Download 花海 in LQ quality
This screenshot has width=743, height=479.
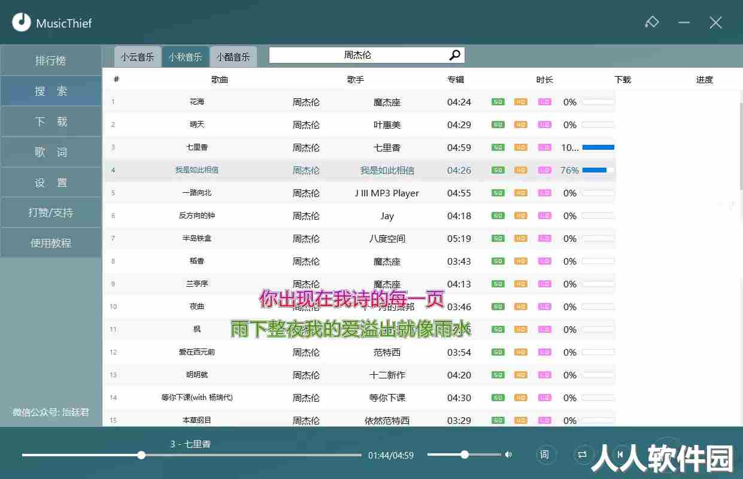coord(544,102)
